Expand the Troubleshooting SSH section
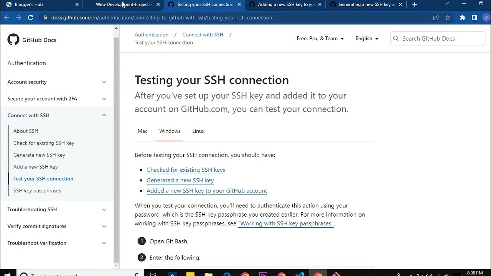 tap(57, 210)
